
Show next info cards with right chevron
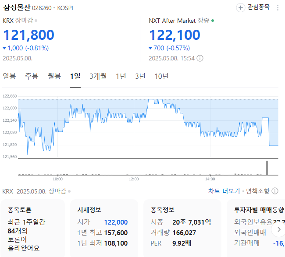click(x=279, y=229)
